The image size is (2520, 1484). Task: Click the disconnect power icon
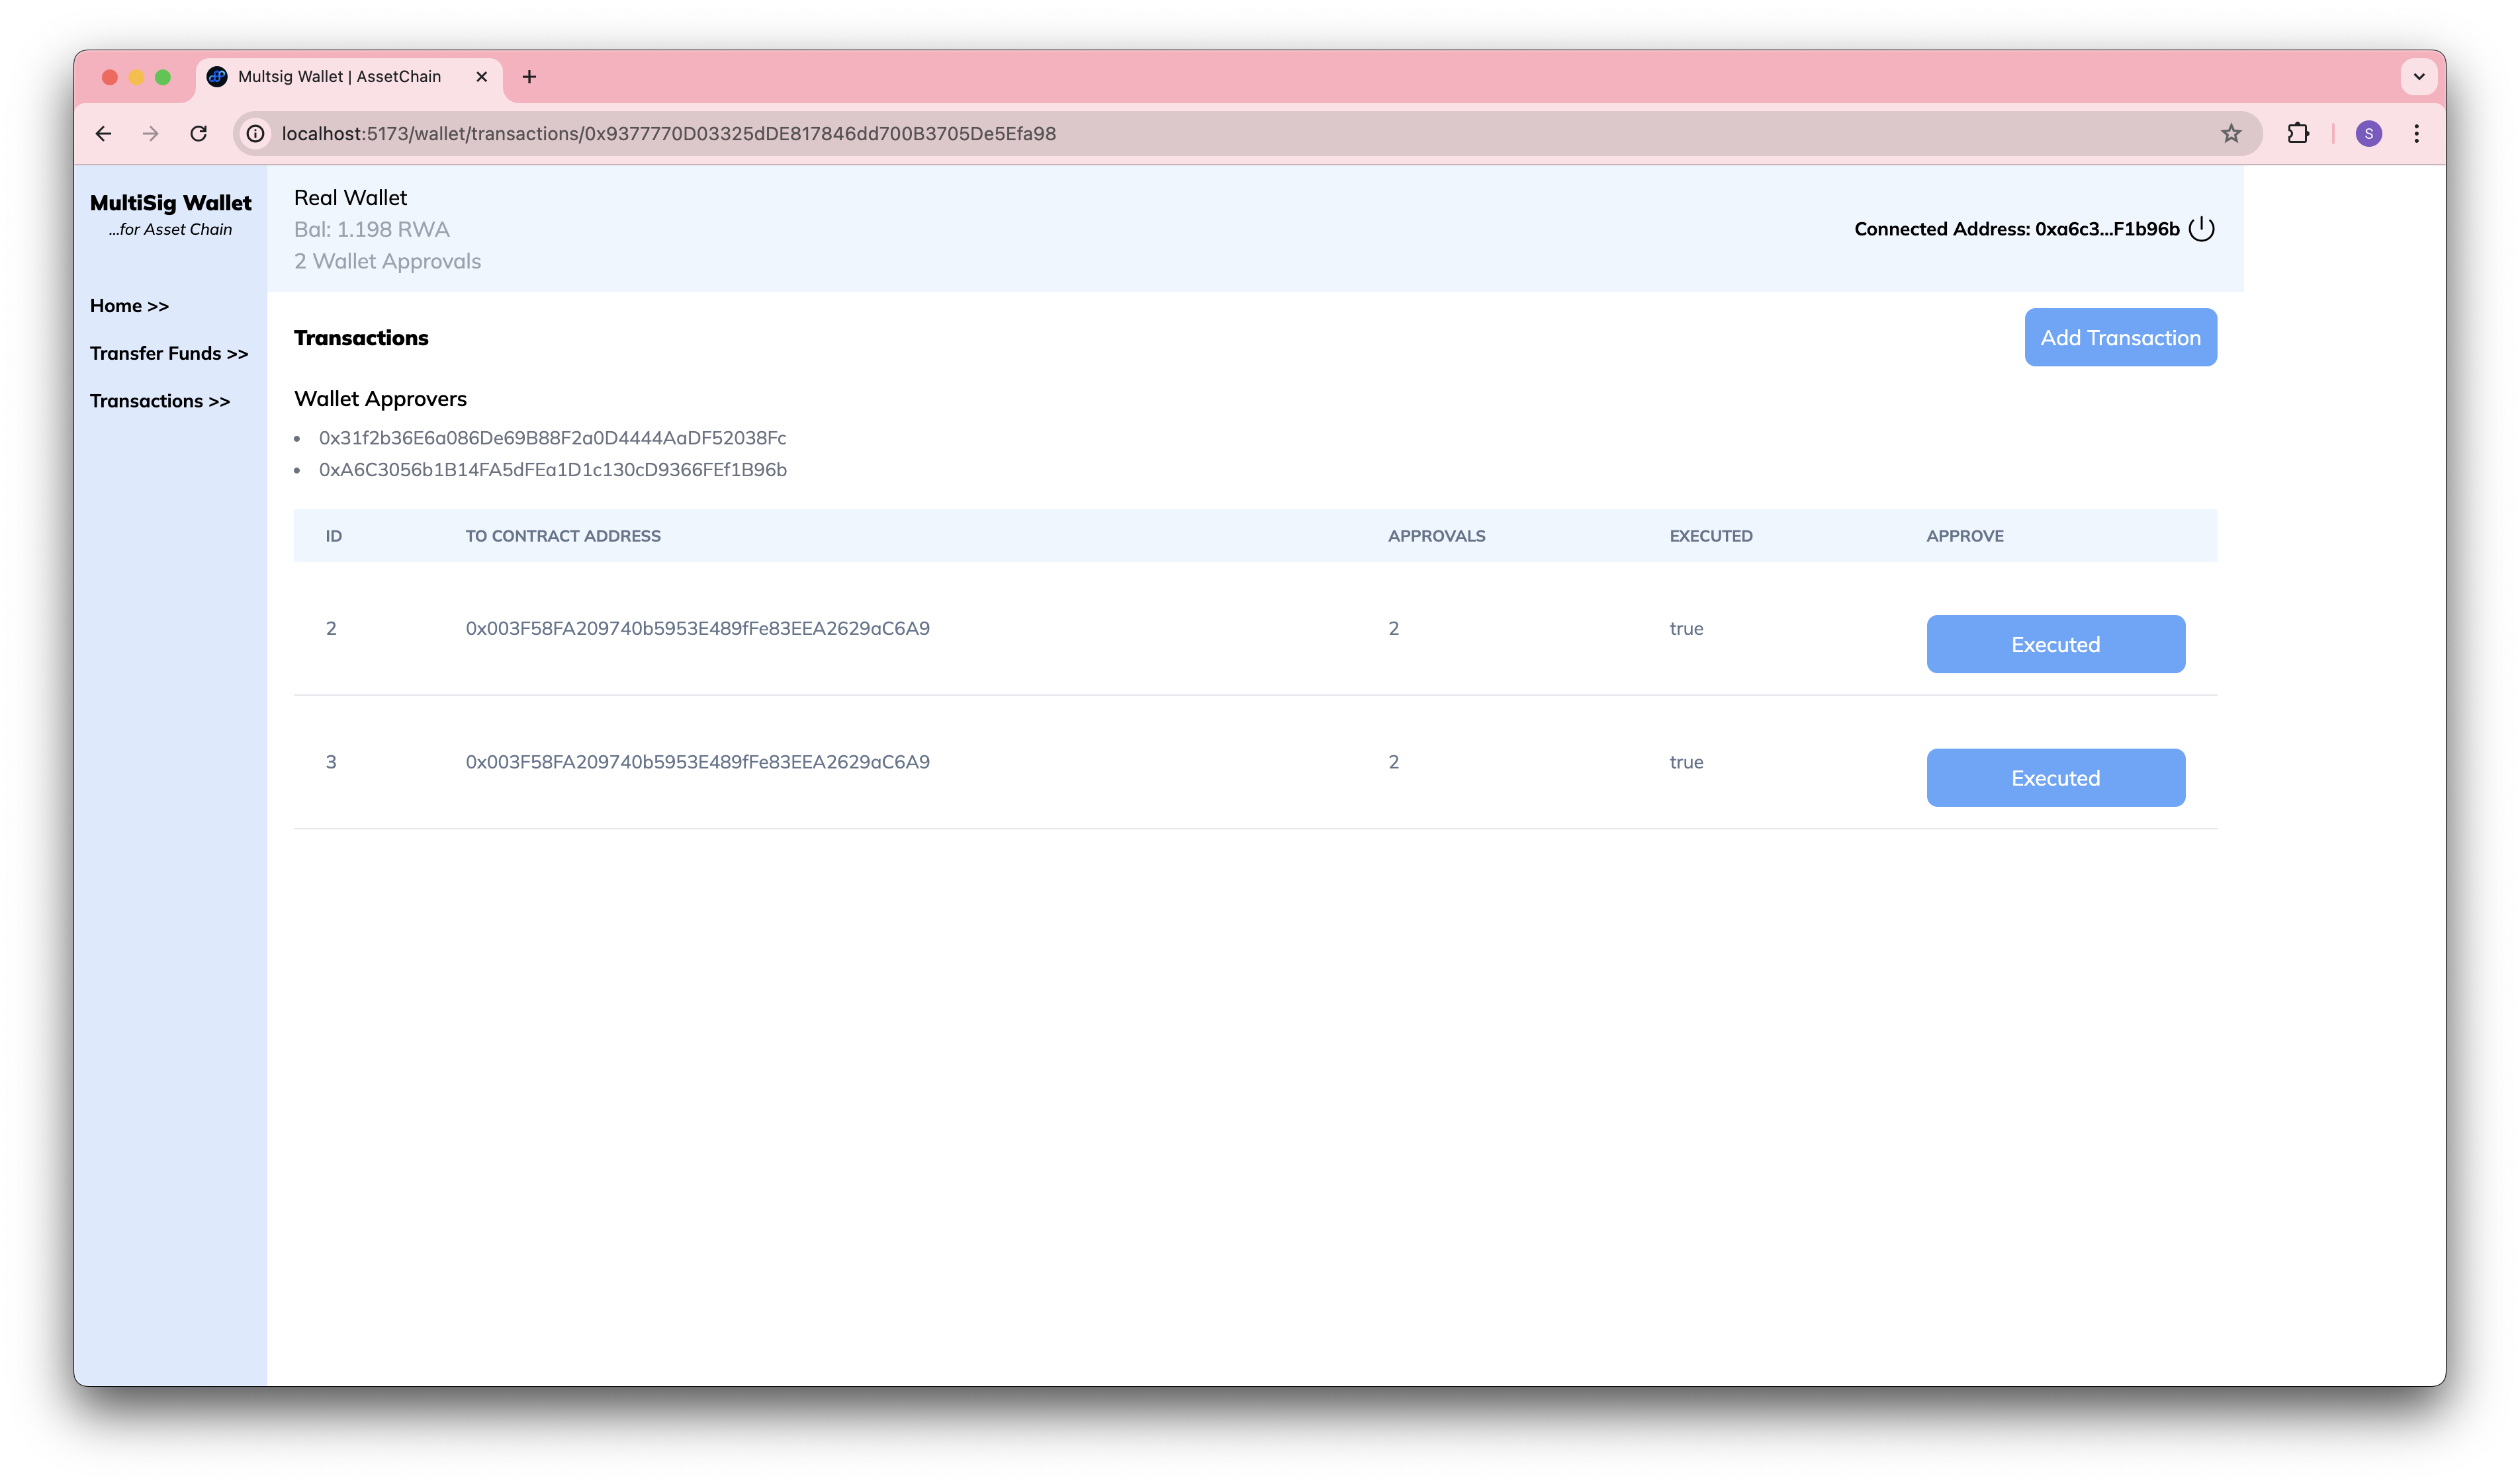click(2201, 229)
